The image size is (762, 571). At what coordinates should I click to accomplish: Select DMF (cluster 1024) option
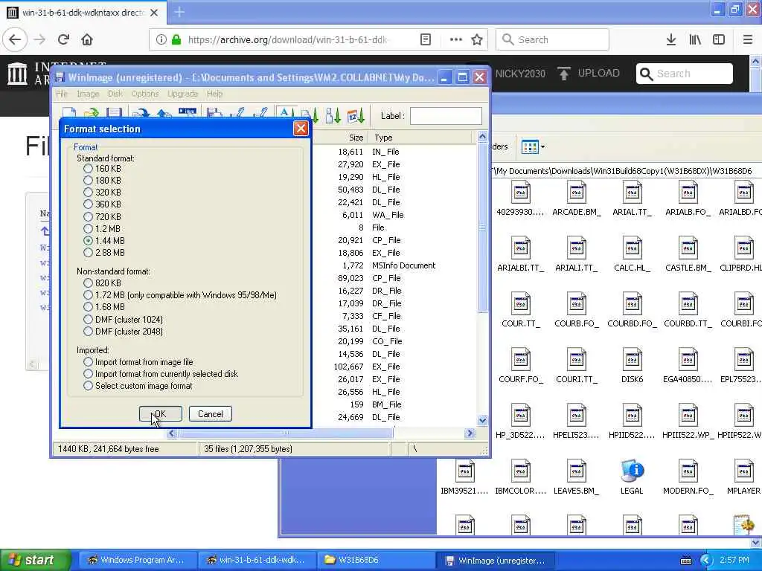point(88,320)
